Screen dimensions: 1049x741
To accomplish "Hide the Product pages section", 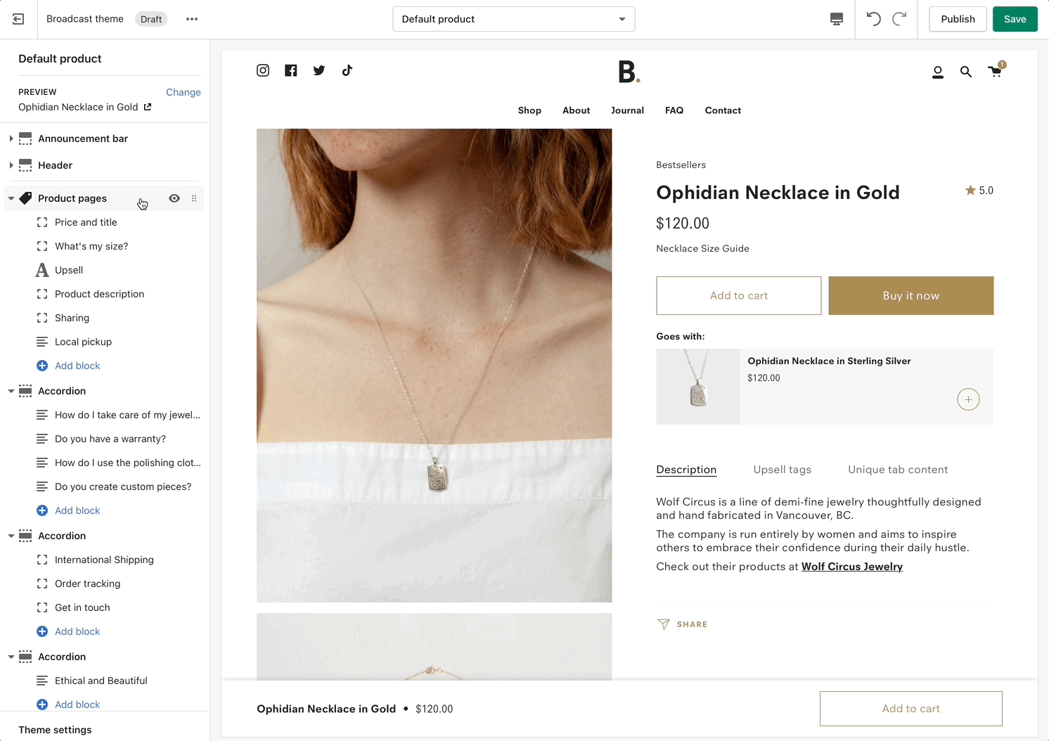I will pos(174,198).
